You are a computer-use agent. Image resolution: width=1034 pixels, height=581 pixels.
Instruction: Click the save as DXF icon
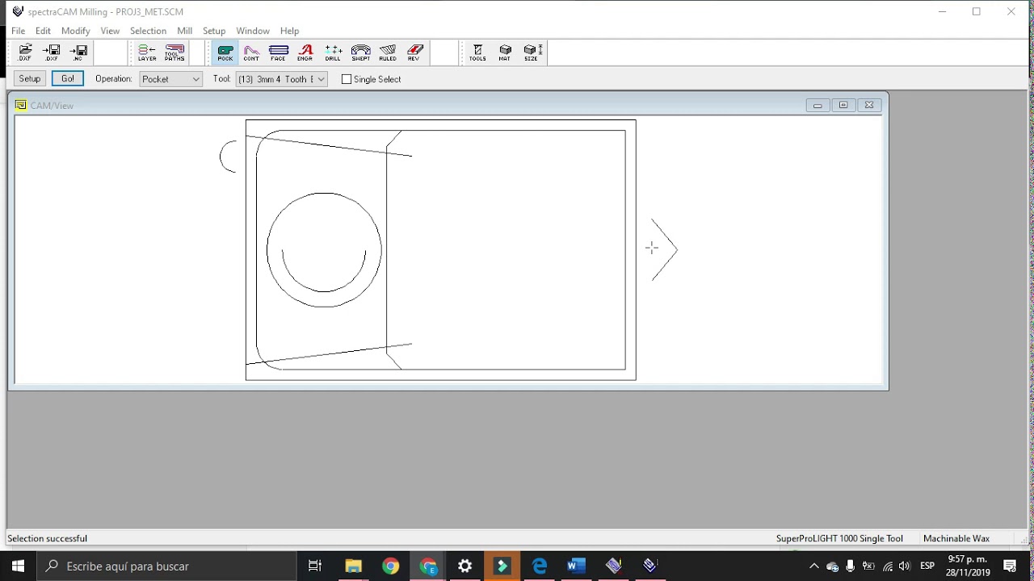(52, 53)
